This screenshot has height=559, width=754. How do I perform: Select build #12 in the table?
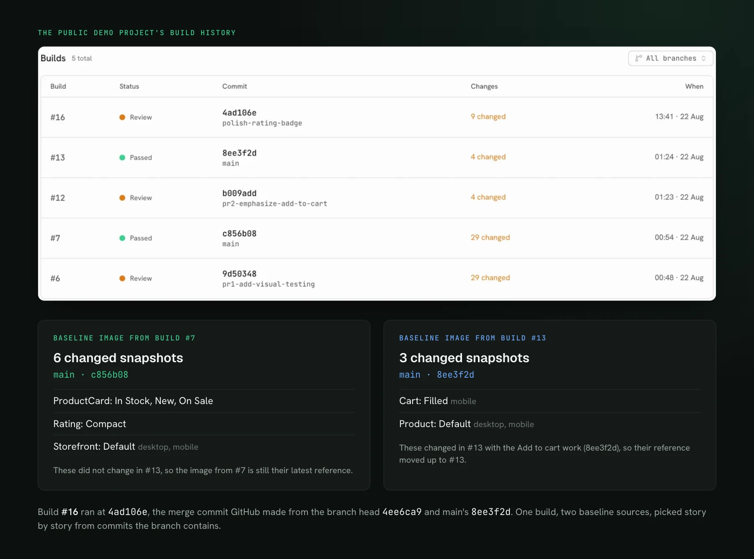tap(377, 198)
